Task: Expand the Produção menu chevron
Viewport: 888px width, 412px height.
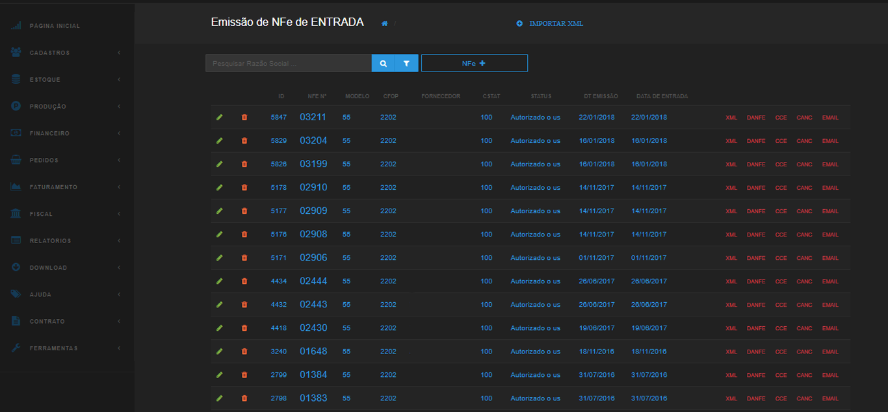Action: 119,107
